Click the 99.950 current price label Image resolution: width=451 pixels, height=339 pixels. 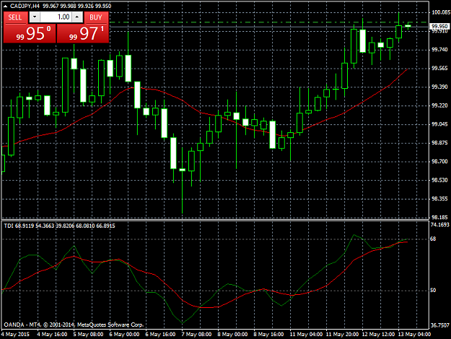tap(439, 26)
